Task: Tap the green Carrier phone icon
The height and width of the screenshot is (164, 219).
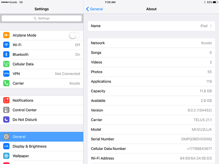Action: 6,83
